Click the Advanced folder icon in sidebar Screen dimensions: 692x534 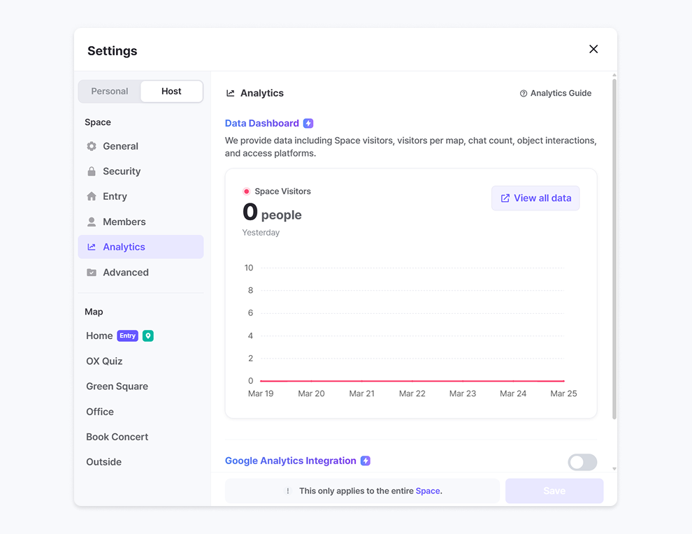(x=92, y=273)
